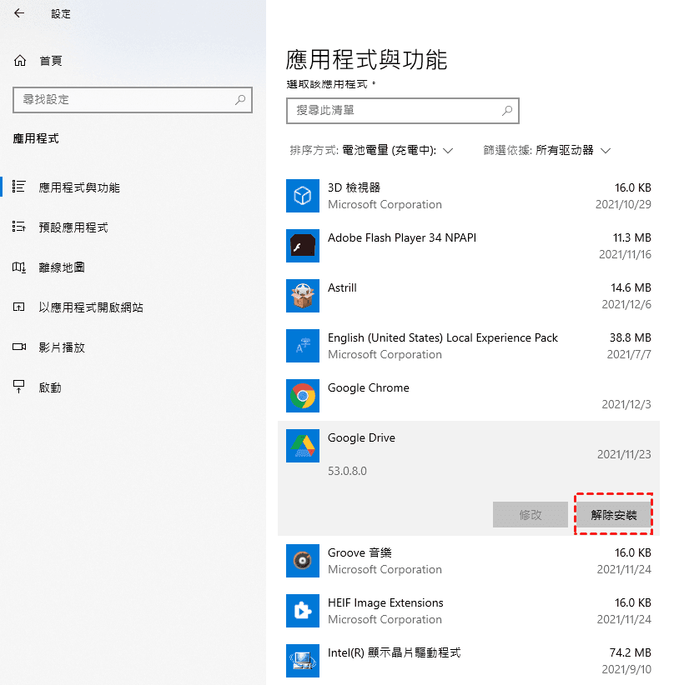
Task: Click the greyed 修改 modify button
Action: point(531,515)
